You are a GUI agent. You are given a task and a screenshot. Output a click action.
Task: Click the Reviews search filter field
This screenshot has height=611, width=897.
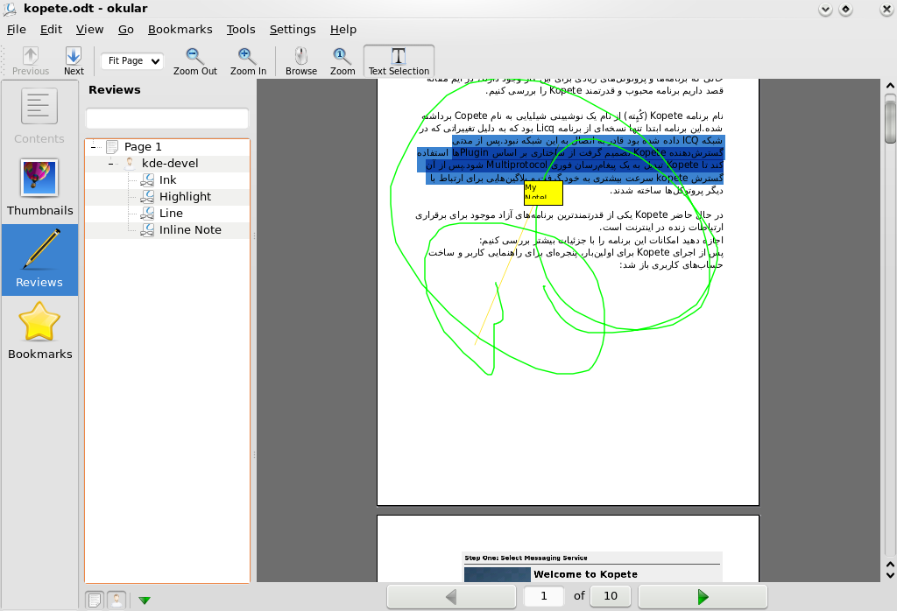pyautogui.click(x=167, y=118)
